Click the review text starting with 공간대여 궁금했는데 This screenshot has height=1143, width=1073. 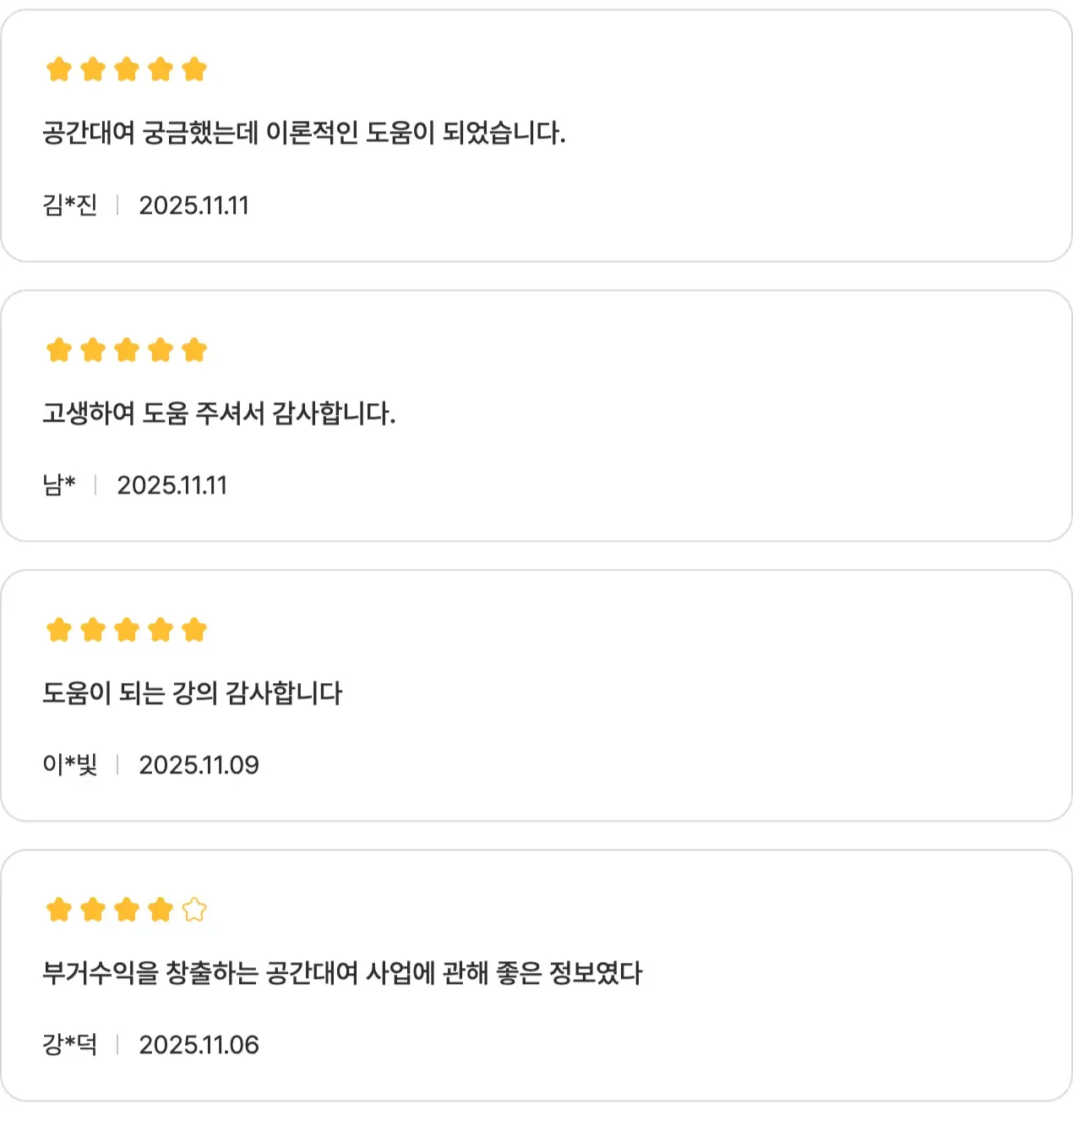[304, 133]
